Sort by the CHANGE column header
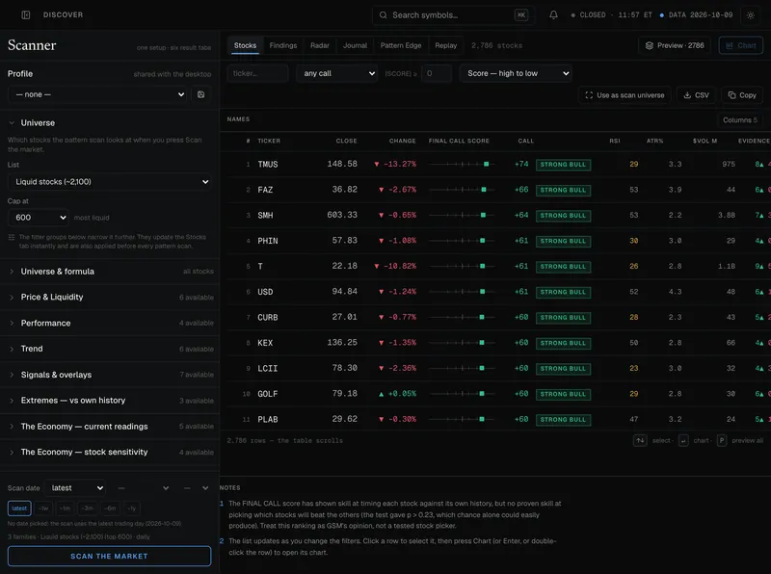Image resolution: width=771 pixels, height=574 pixels. [402, 141]
